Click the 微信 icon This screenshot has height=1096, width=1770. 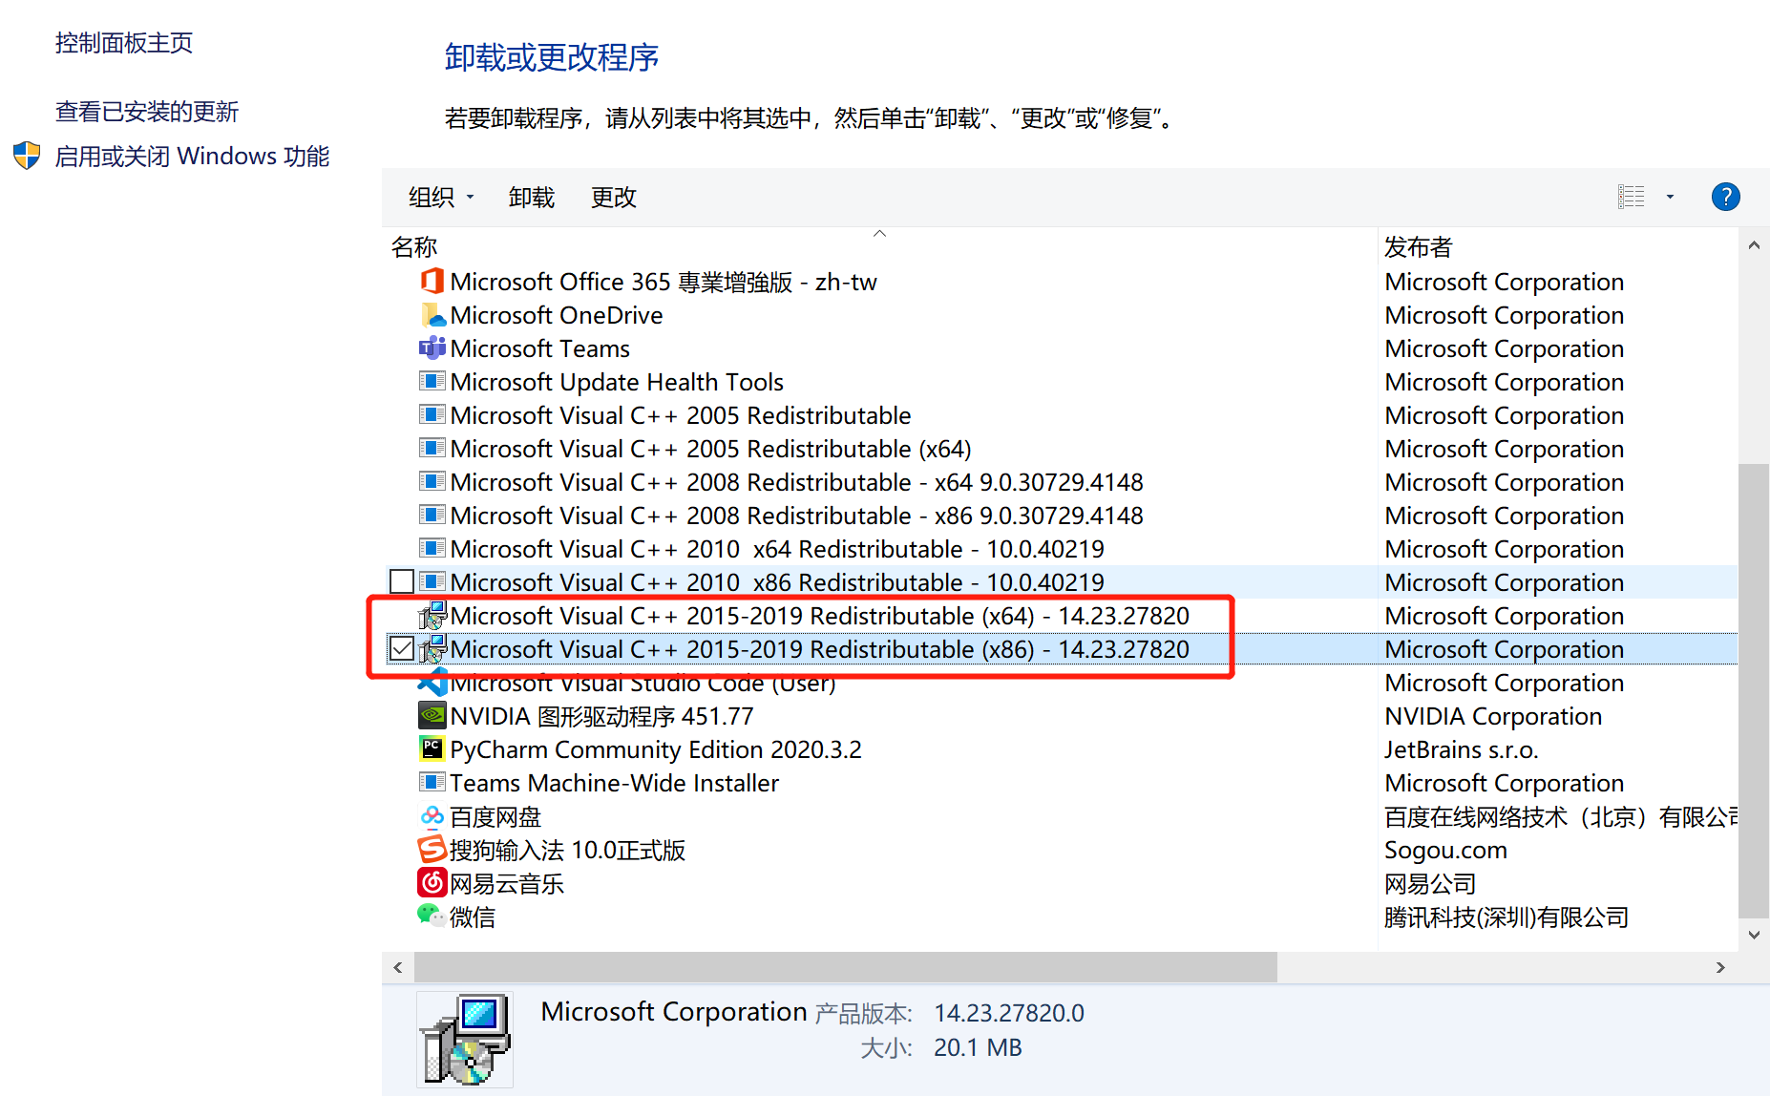tap(432, 916)
